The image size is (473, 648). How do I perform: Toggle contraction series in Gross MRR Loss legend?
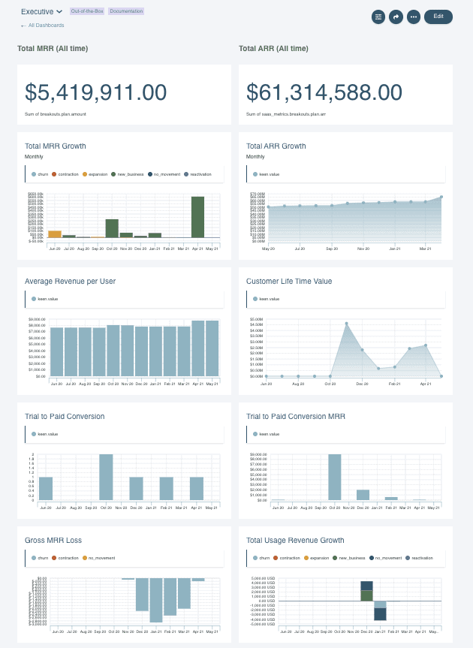[x=65, y=558]
